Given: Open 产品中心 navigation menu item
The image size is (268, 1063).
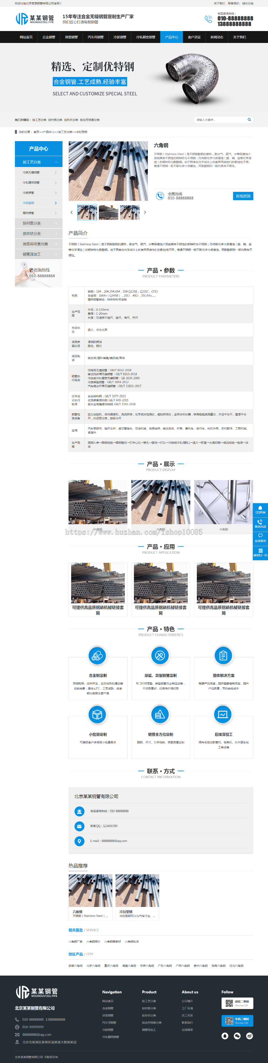Looking at the screenshot, I should coord(171,37).
